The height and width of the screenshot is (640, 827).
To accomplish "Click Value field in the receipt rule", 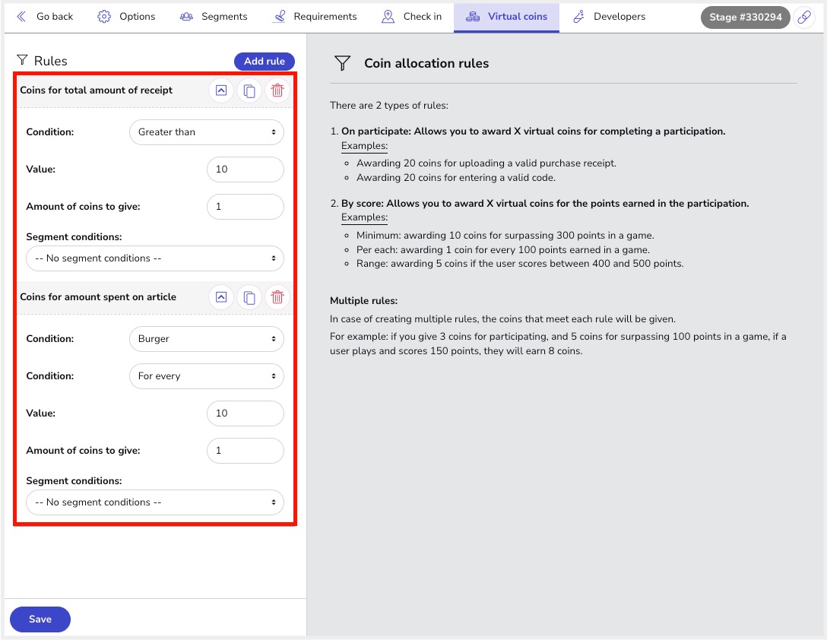I will [x=245, y=170].
